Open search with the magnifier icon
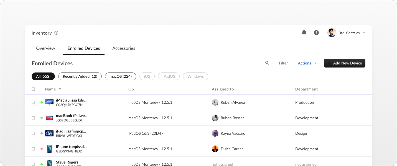397x166 pixels. pos(267,63)
